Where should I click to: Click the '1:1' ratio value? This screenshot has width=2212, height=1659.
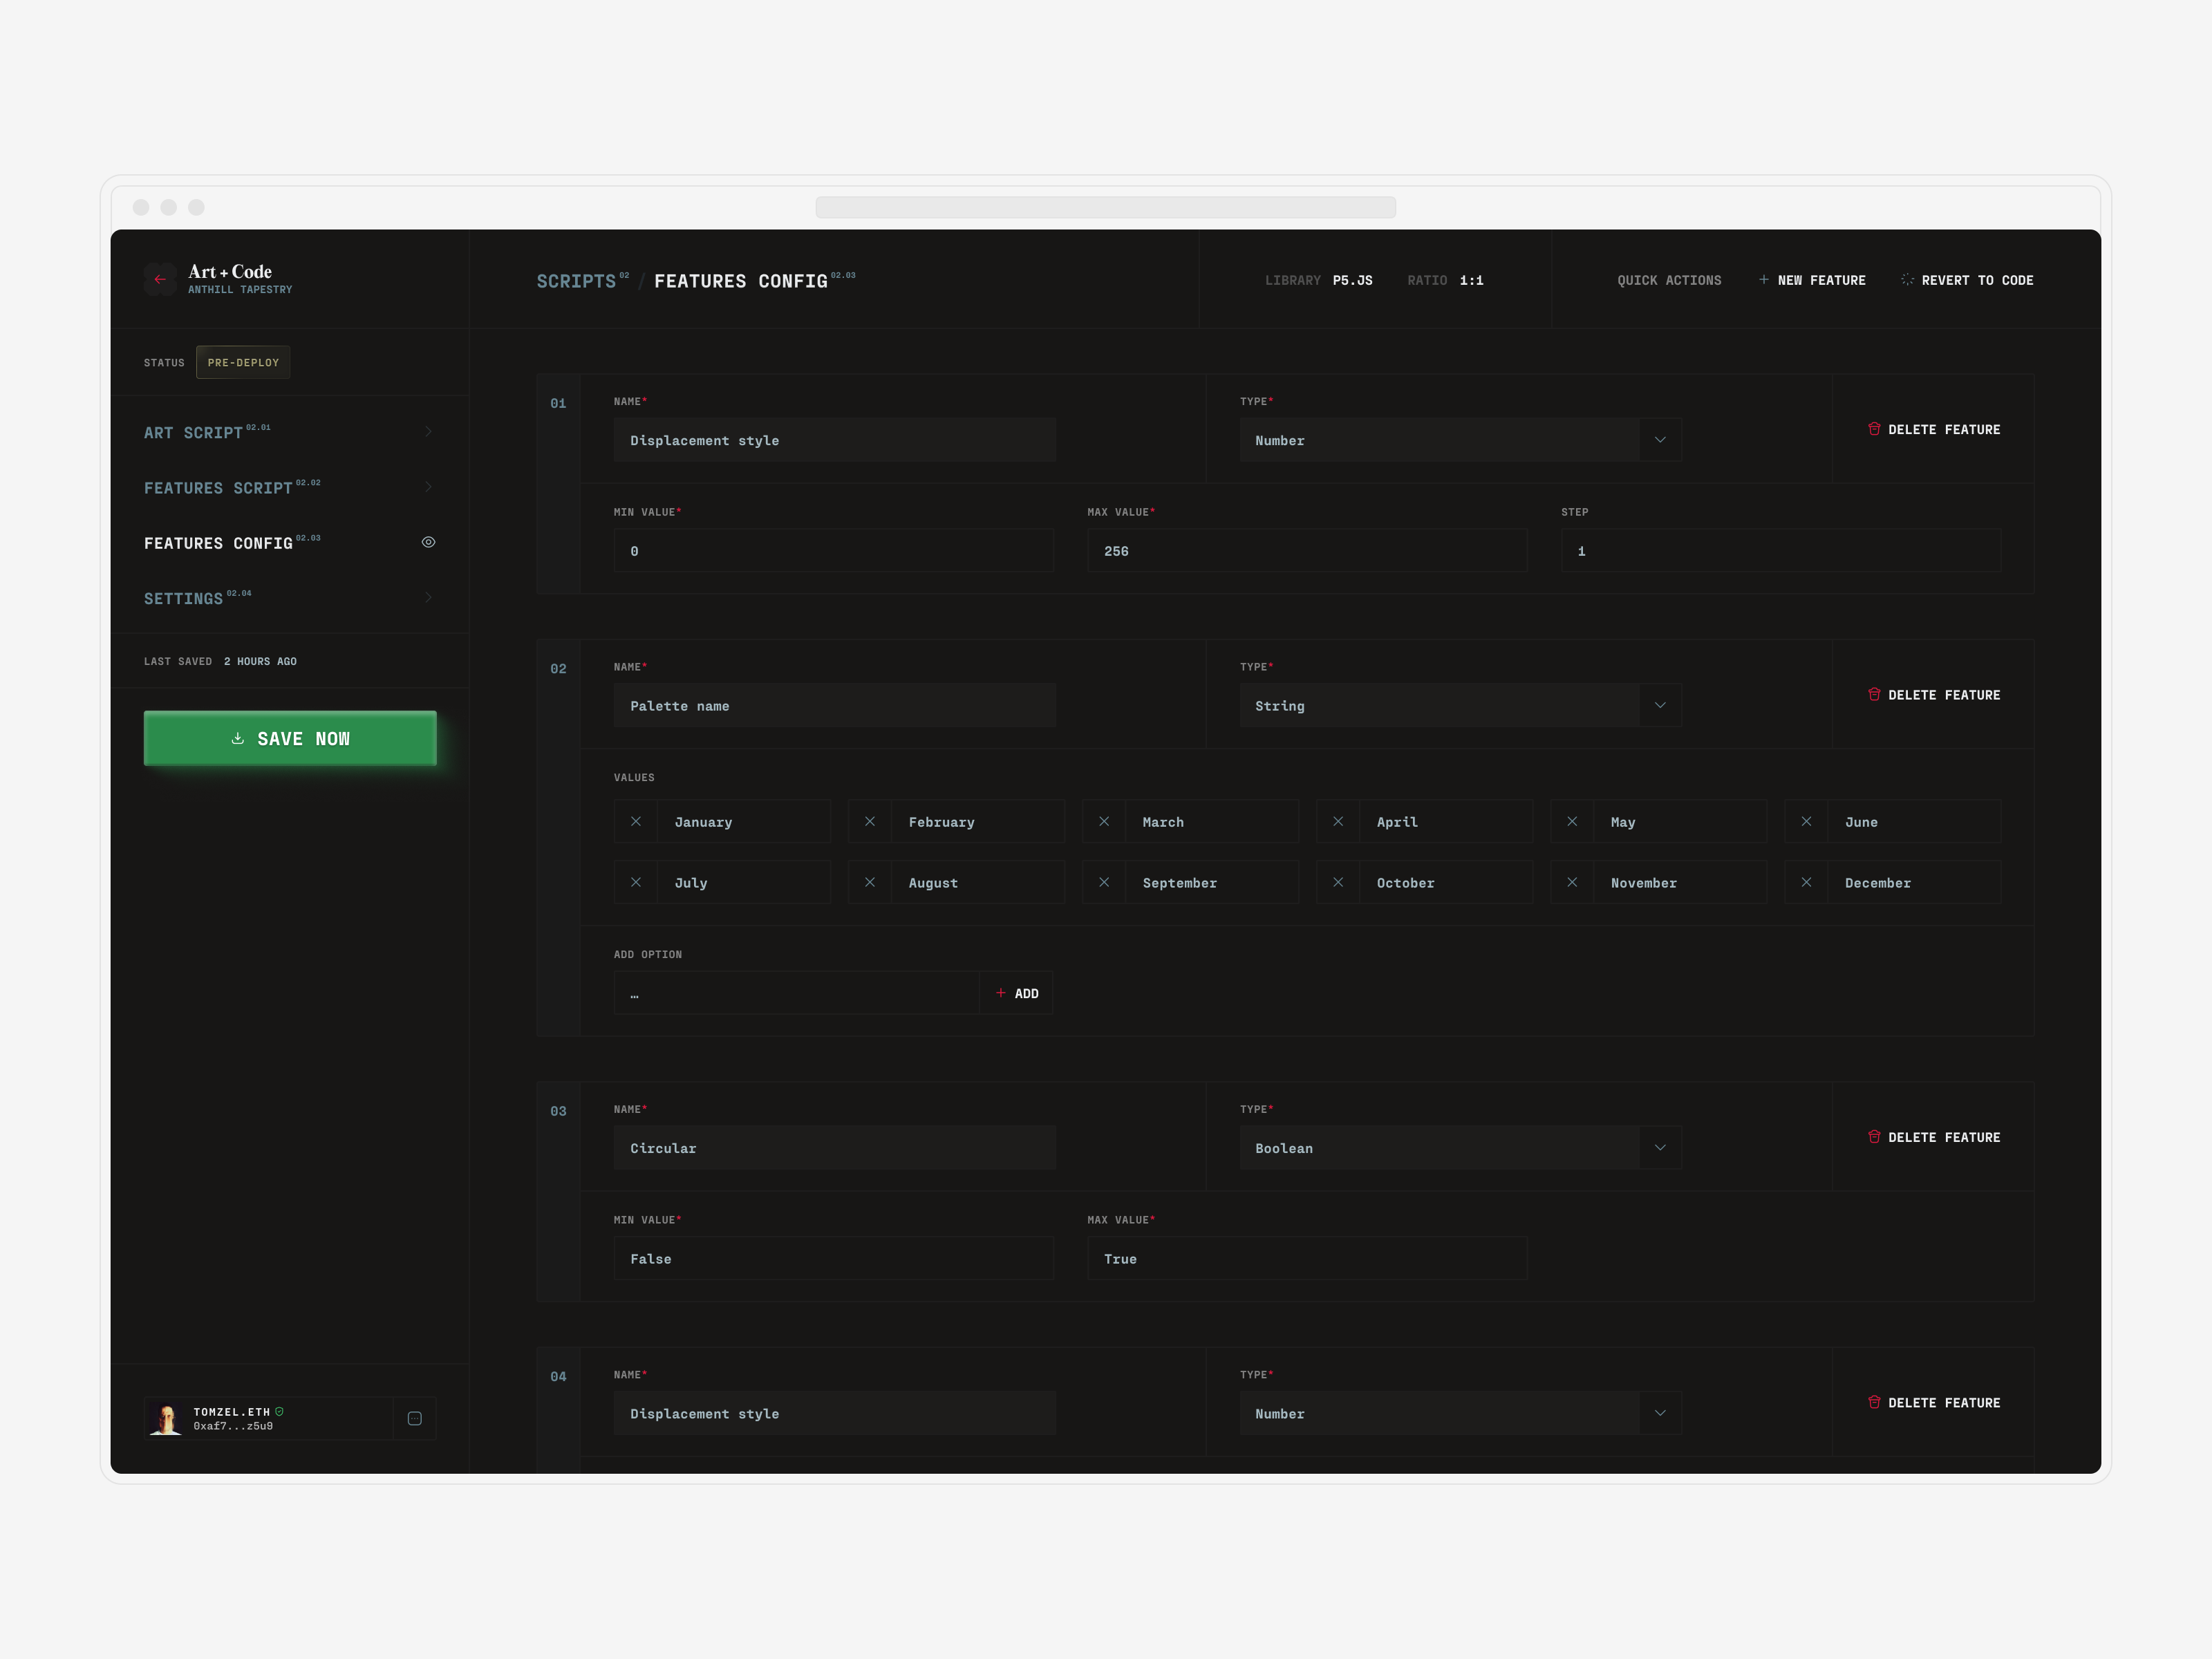point(1471,280)
